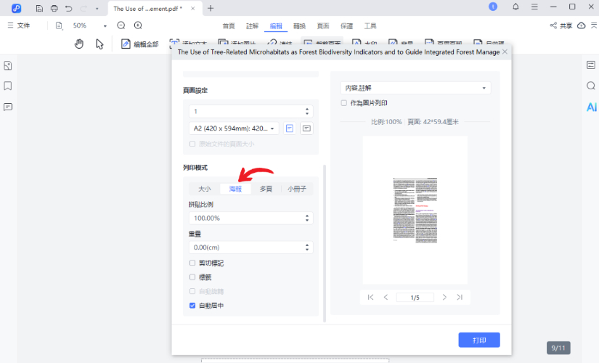This screenshot has width=599, height=363.
Task: Click the page view mode icon
Action: pos(59,25)
